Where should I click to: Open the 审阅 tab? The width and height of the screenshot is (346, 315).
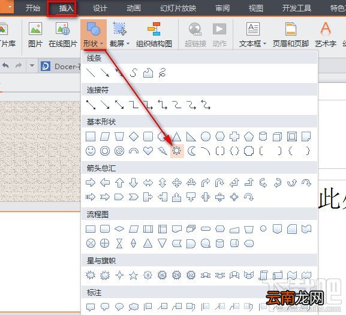pos(222,8)
